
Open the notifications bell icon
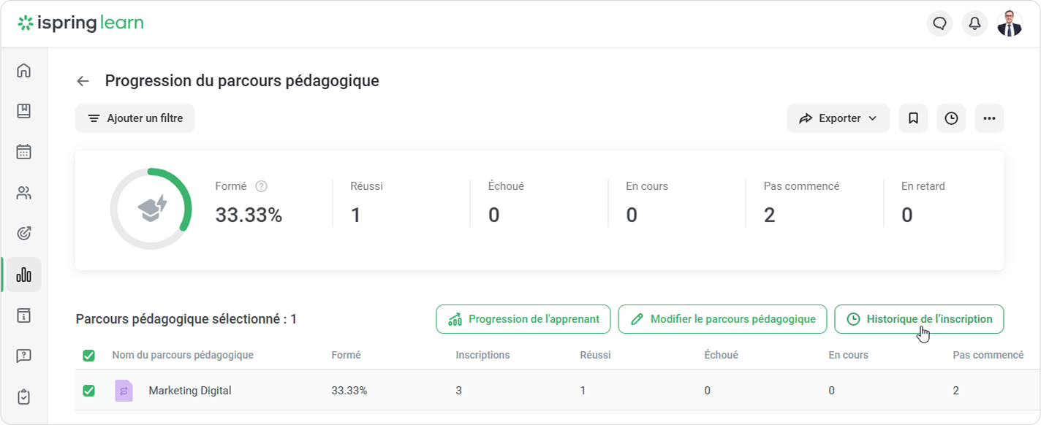point(974,23)
